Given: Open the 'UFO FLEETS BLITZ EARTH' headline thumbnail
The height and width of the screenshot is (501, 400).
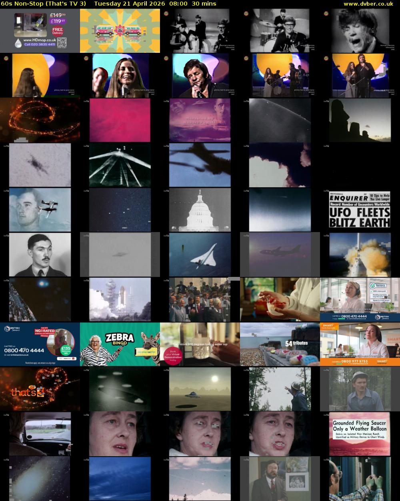Looking at the screenshot, I should (x=360, y=210).
